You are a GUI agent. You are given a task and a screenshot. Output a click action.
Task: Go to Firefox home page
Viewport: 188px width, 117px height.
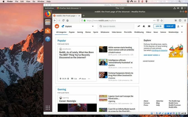pyautogui.click(x=68, y=20)
